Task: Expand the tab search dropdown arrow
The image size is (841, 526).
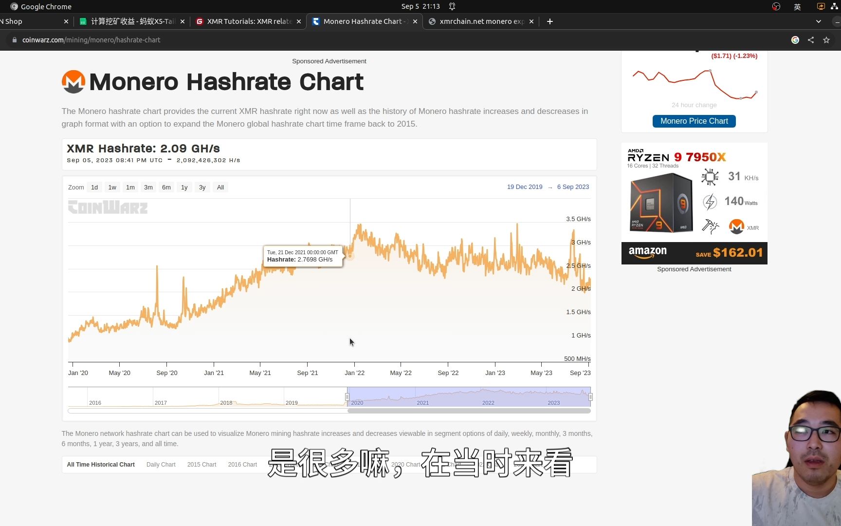Action: point(819,21)
